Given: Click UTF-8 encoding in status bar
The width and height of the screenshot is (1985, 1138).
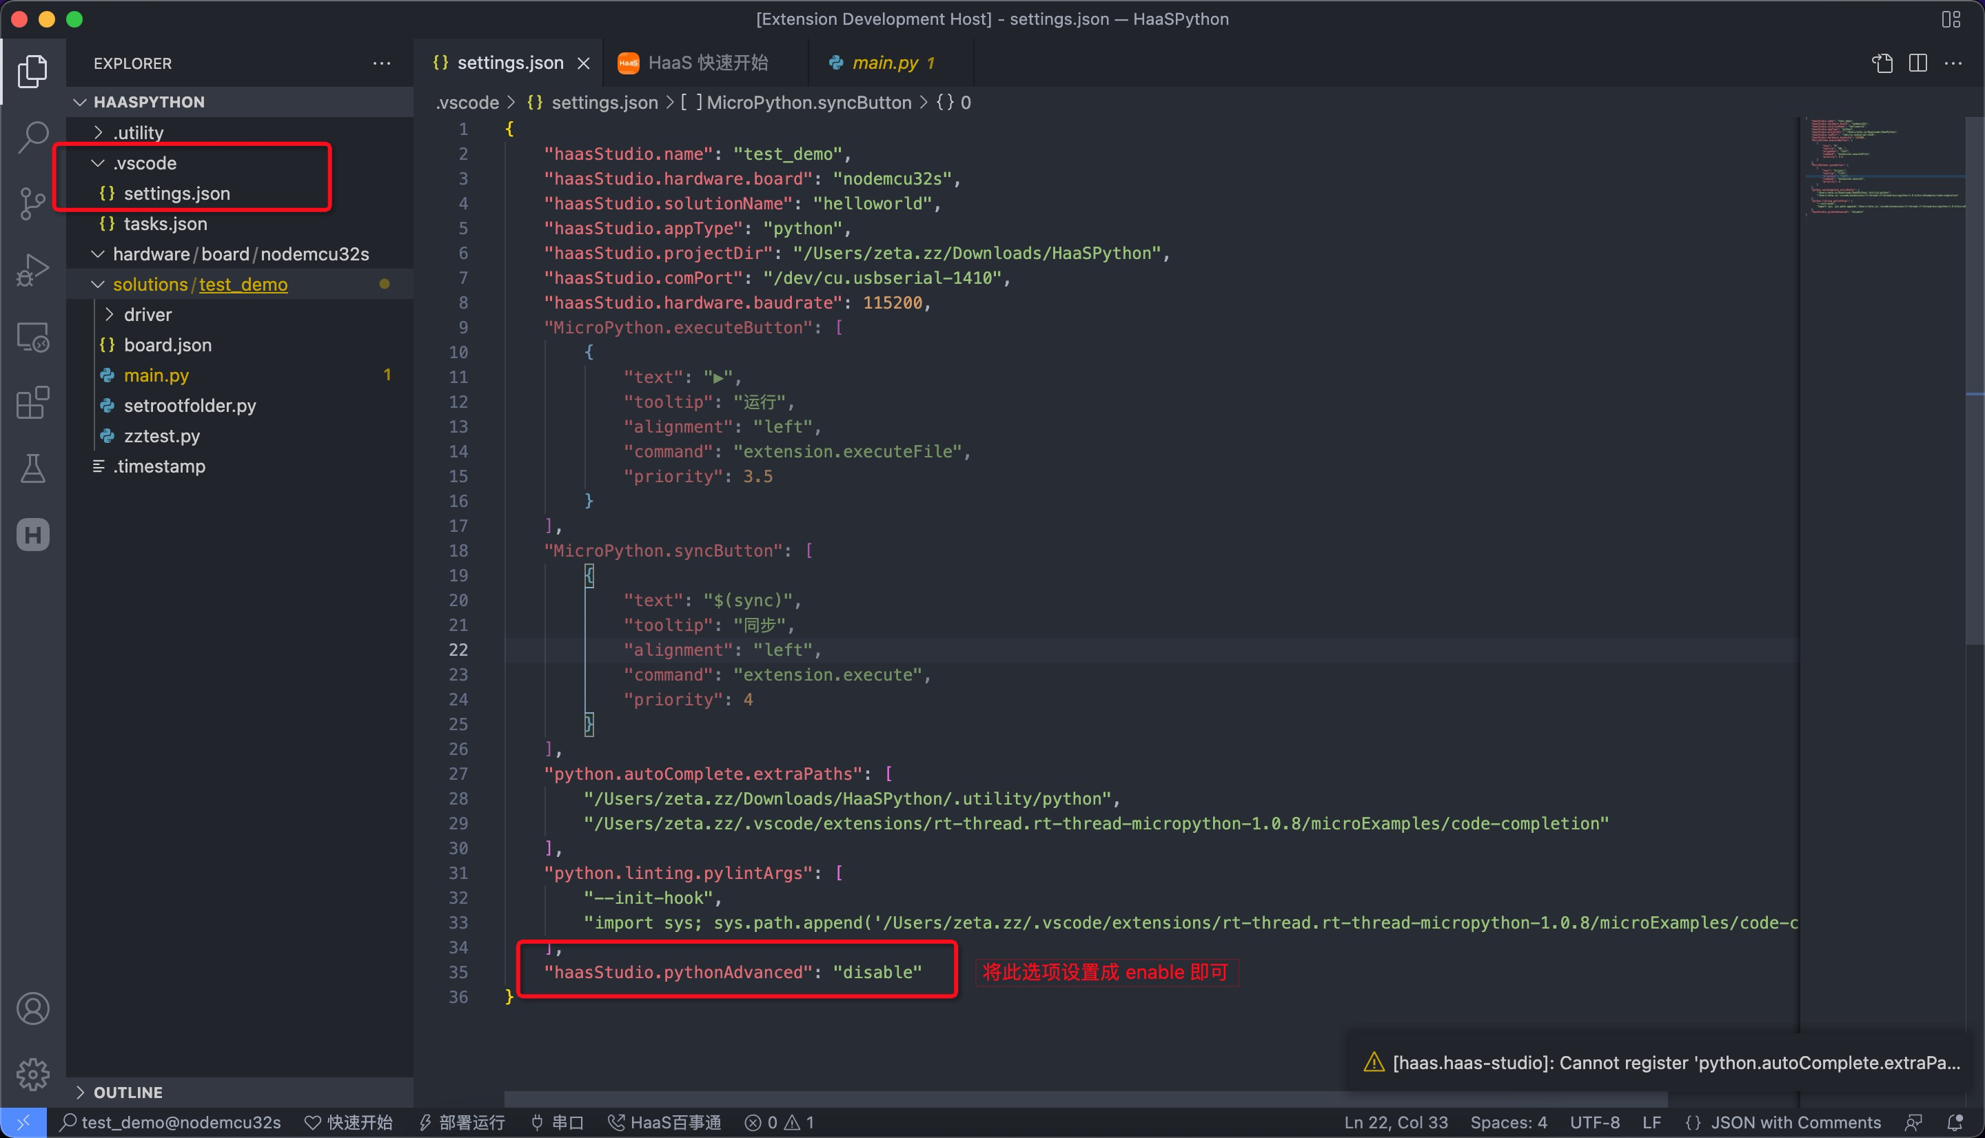Looking at the screenshot, I should tap(1594, 1122).
